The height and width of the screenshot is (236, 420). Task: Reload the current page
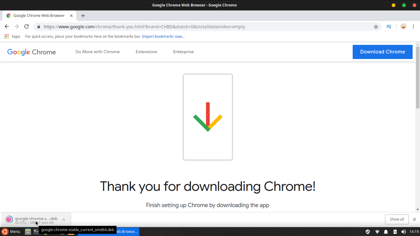click(x=26, y=27)
